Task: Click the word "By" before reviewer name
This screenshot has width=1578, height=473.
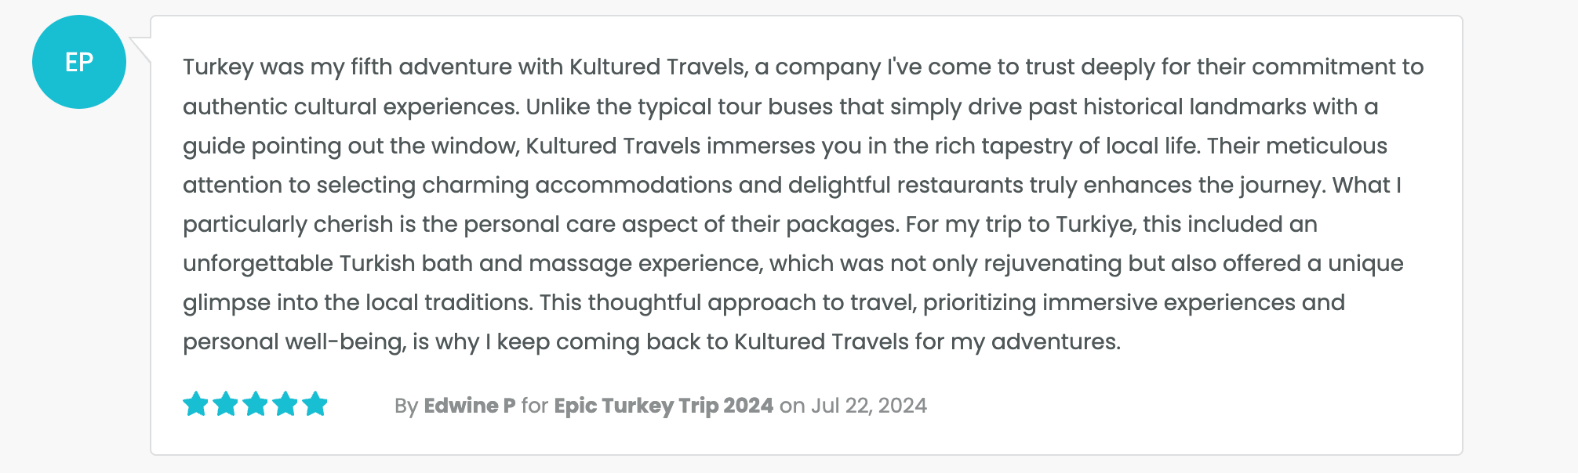Action: click(x=405, y=406)
